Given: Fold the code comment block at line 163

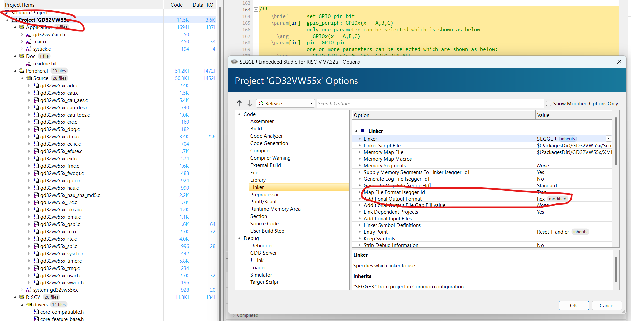Looking at the screenshot, I should coord(256,10).
